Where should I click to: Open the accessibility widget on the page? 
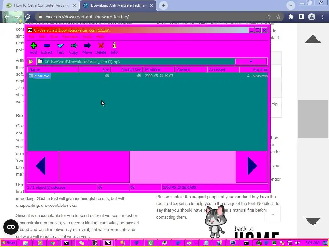pos(11,227)
